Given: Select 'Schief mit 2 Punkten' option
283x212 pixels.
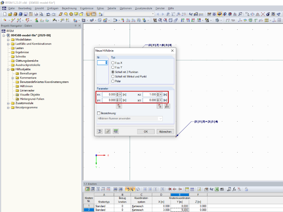Looking at the screenshot, I should point(113,72).
